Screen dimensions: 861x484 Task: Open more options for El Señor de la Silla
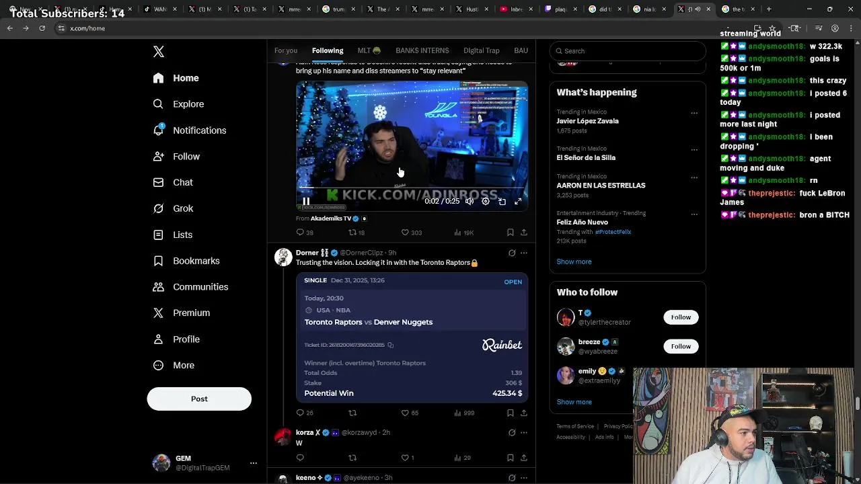694,149
